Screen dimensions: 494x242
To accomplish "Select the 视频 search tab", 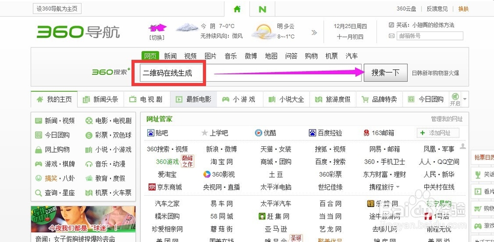I will click(x=190, y=56).
